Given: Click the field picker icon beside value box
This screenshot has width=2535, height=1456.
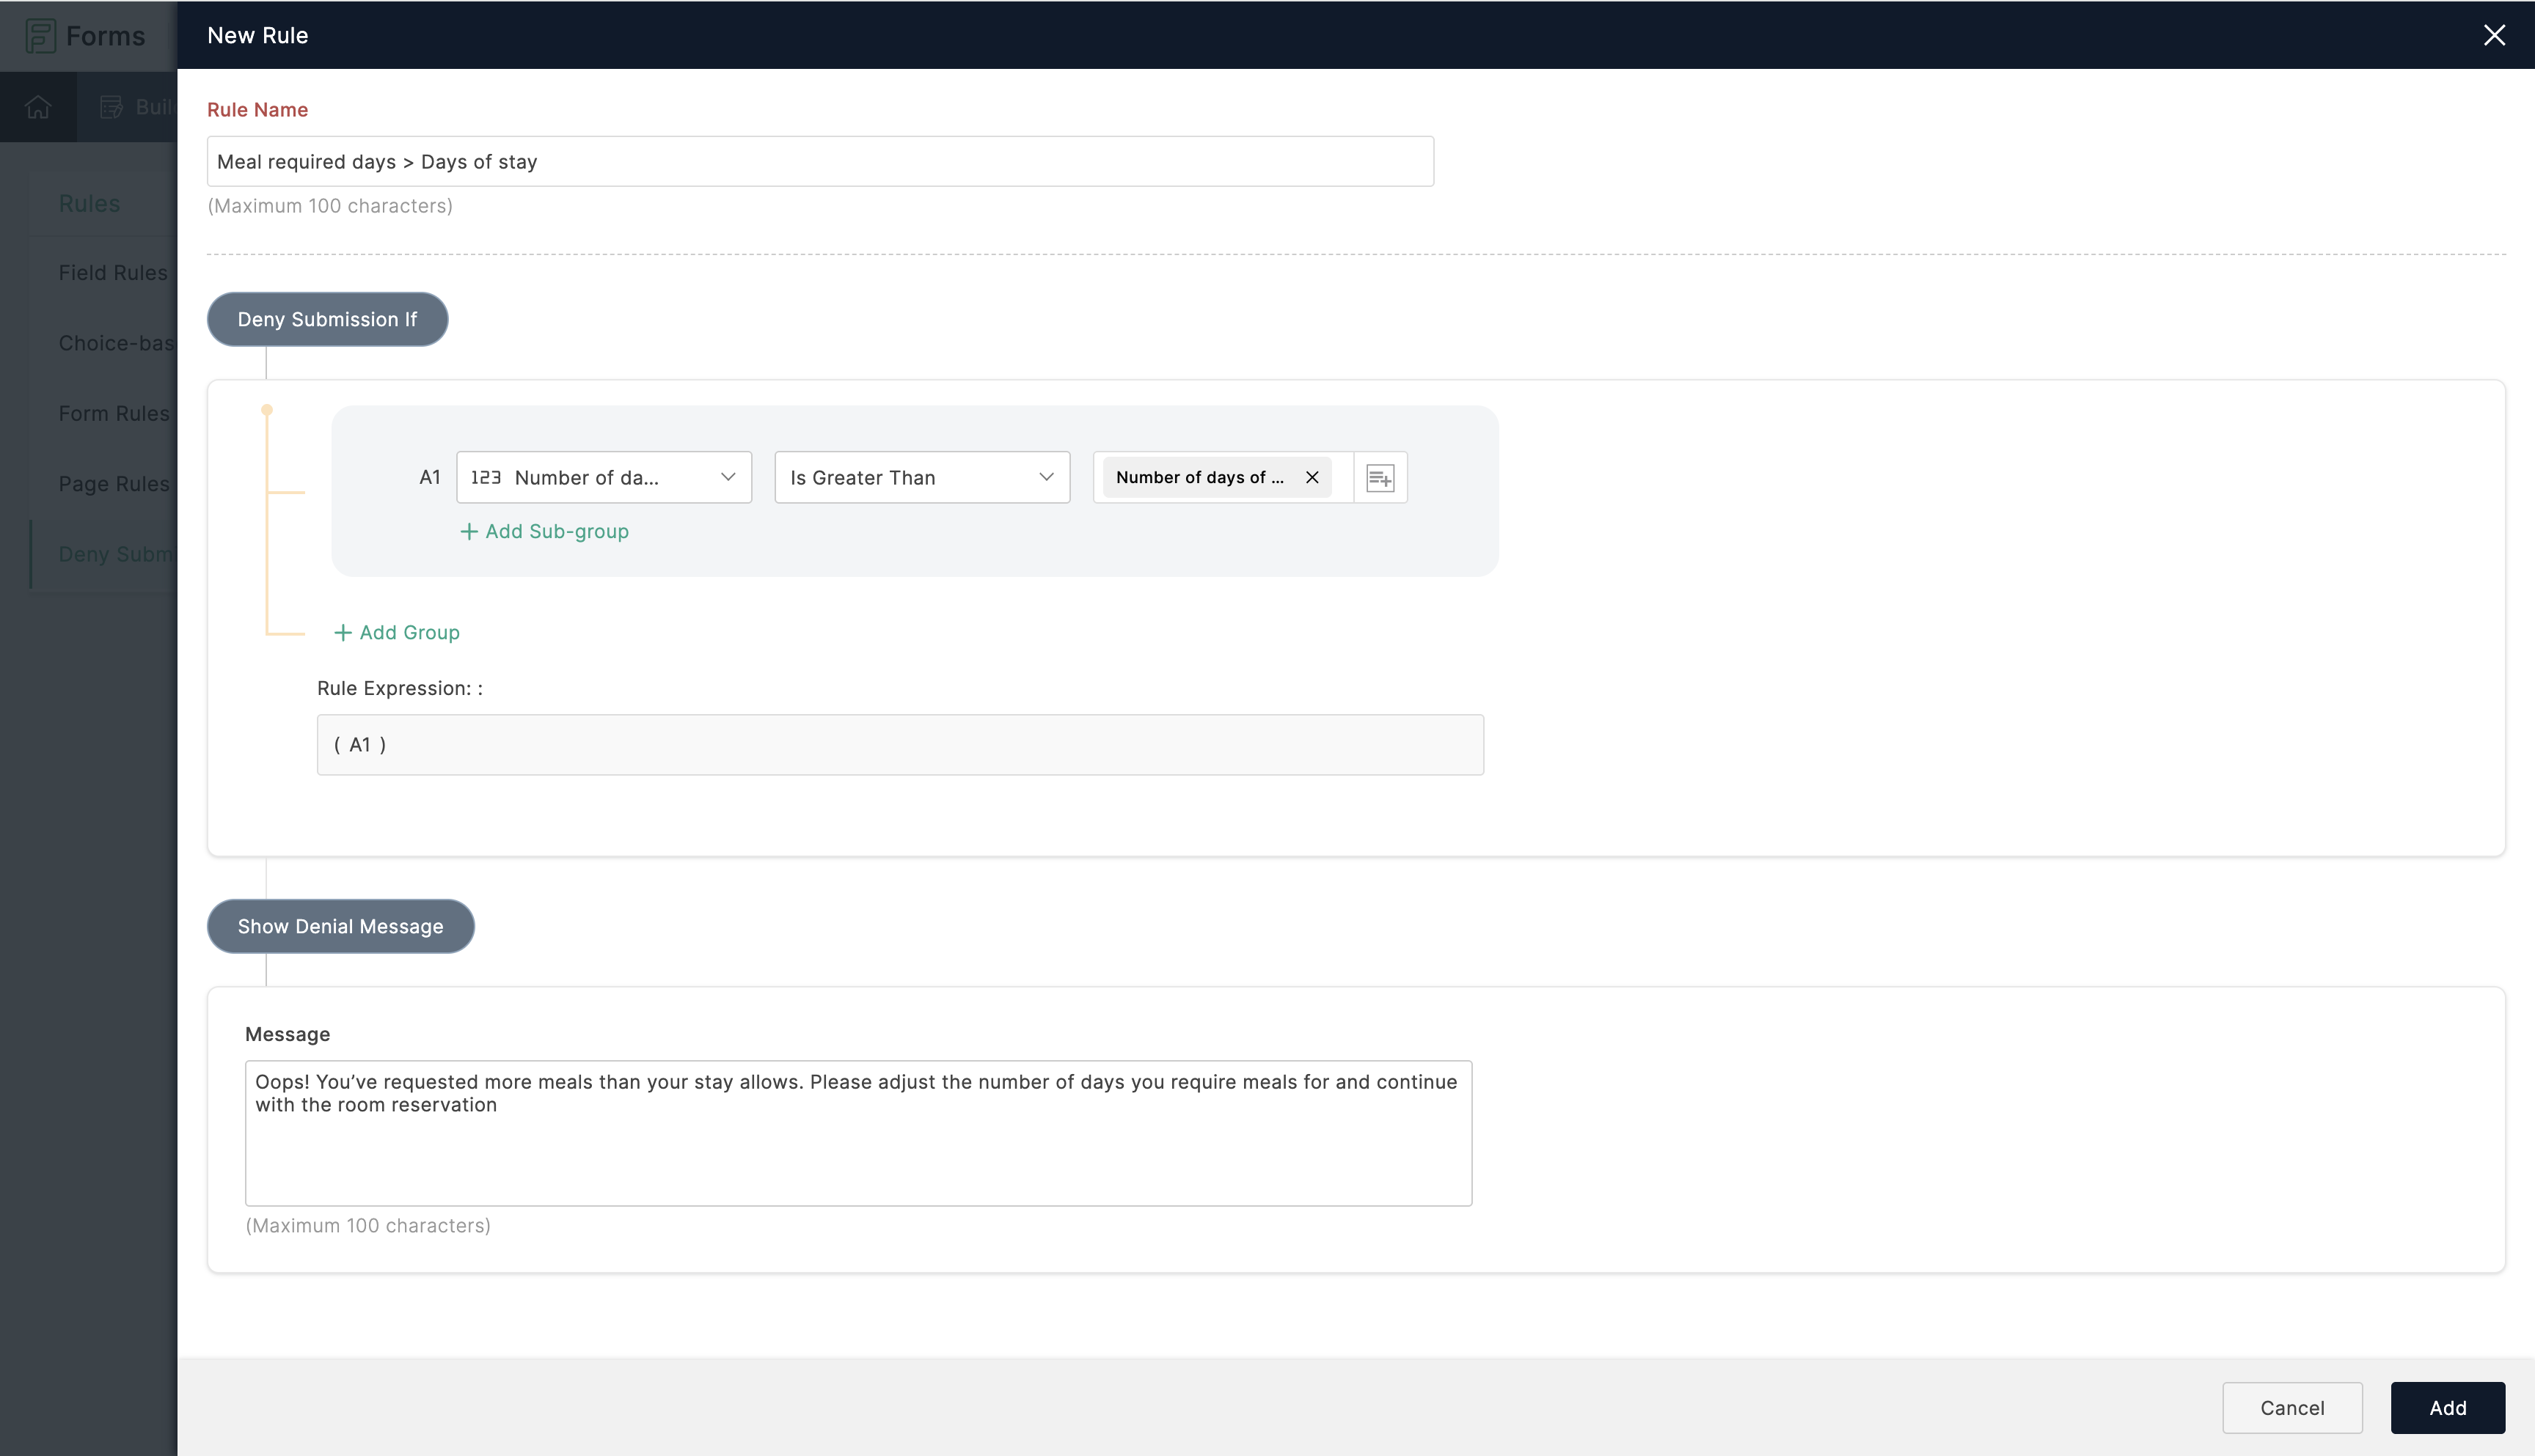Looking at the screenshot, I should click(x=1380, y=478).
